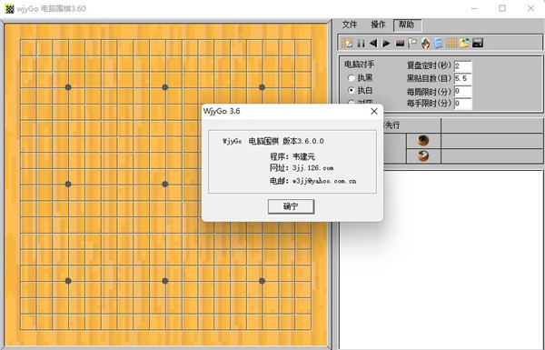Open the 帮助 menu
This screenshot has height=350, width=545.
pos(407,25)
